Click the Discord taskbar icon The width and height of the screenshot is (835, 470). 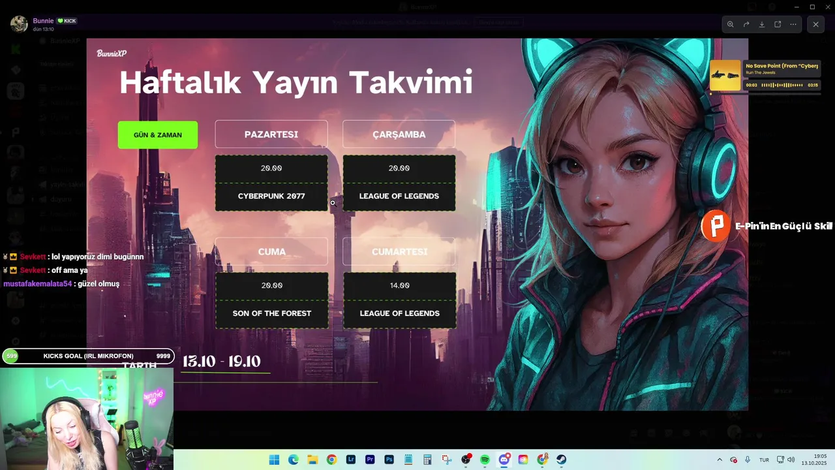click(504, 460)
